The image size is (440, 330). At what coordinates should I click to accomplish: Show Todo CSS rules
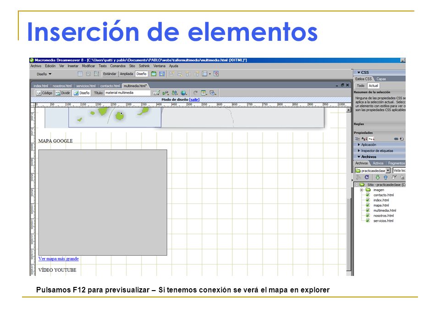pos(361,86)
